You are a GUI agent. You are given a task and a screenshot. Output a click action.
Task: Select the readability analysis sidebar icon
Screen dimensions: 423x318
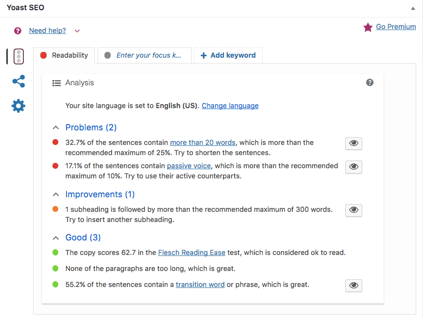(x=18, y=56)
